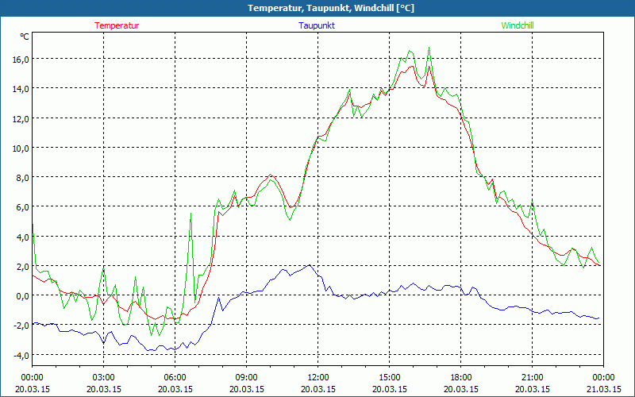
Task: Click the 15:00 time axis label
Action: pos(389,378)
